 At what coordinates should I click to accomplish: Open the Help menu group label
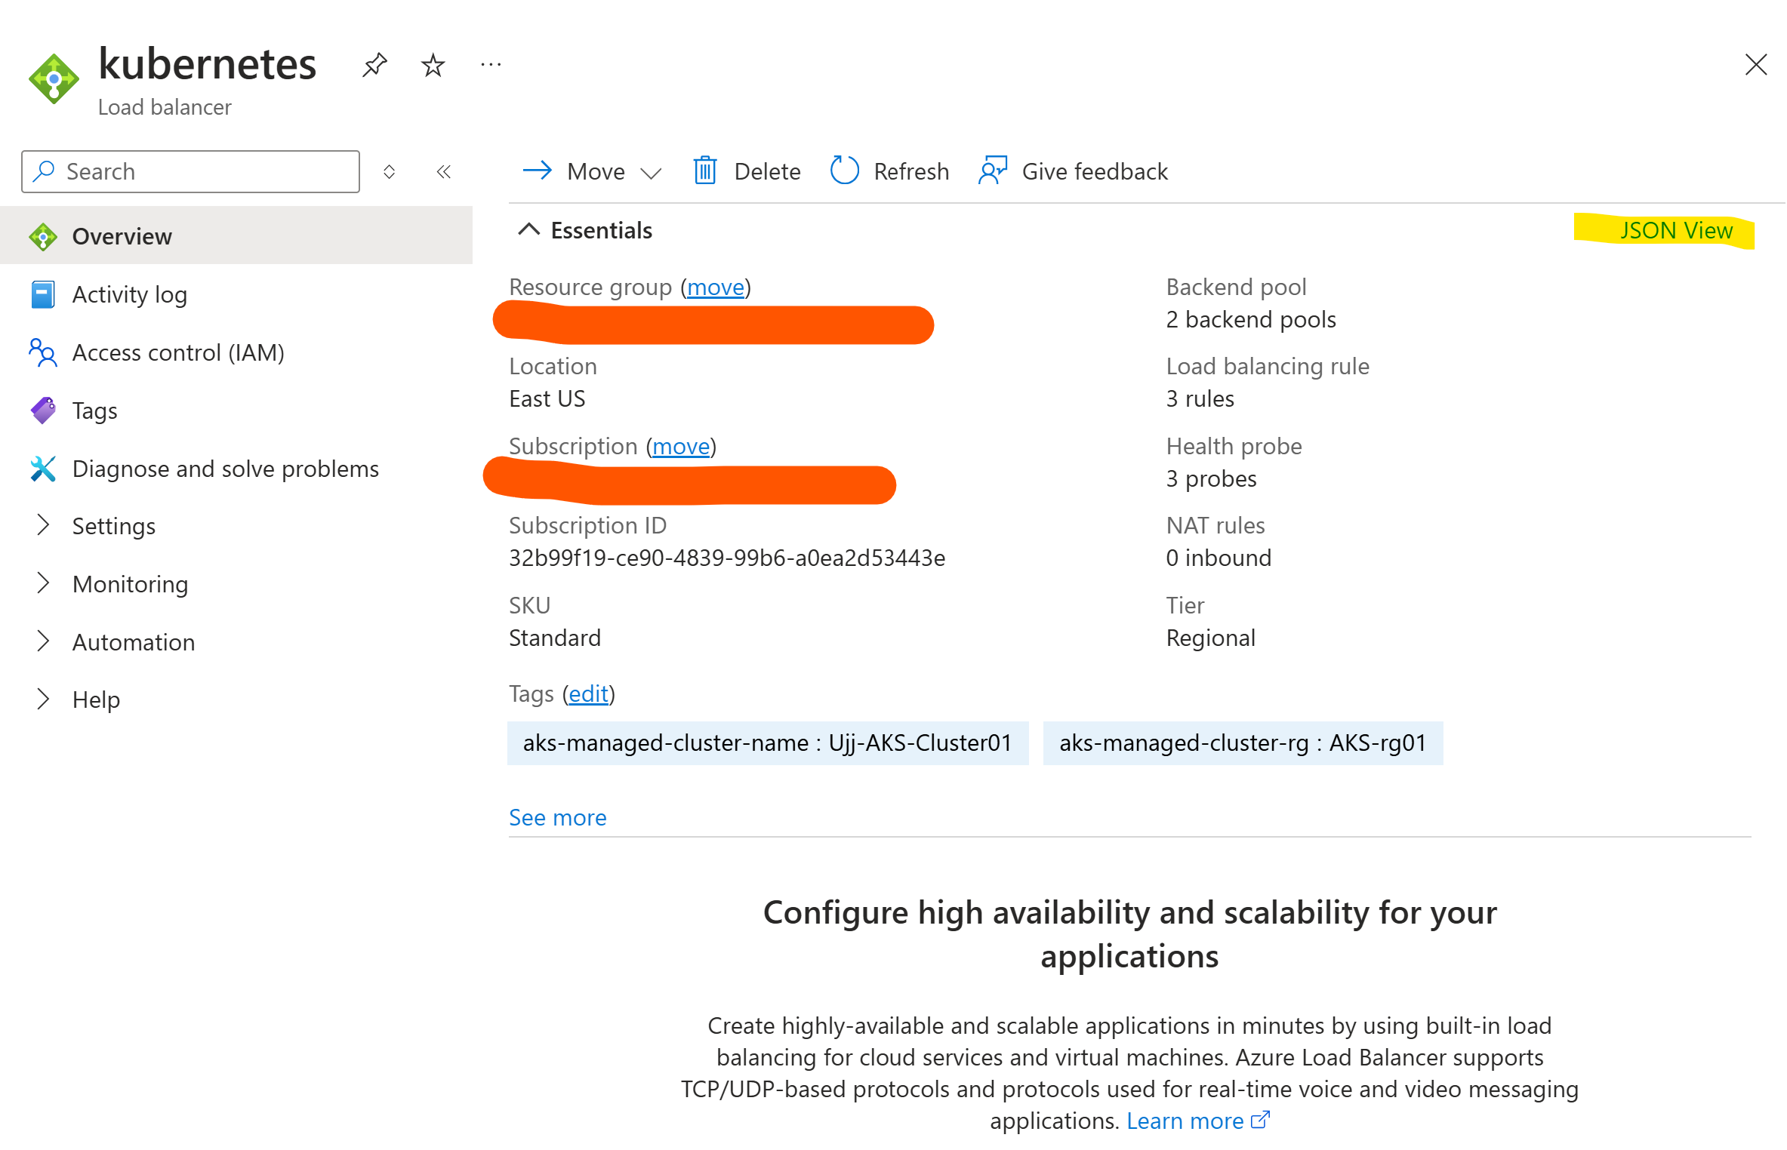point(96,700)
